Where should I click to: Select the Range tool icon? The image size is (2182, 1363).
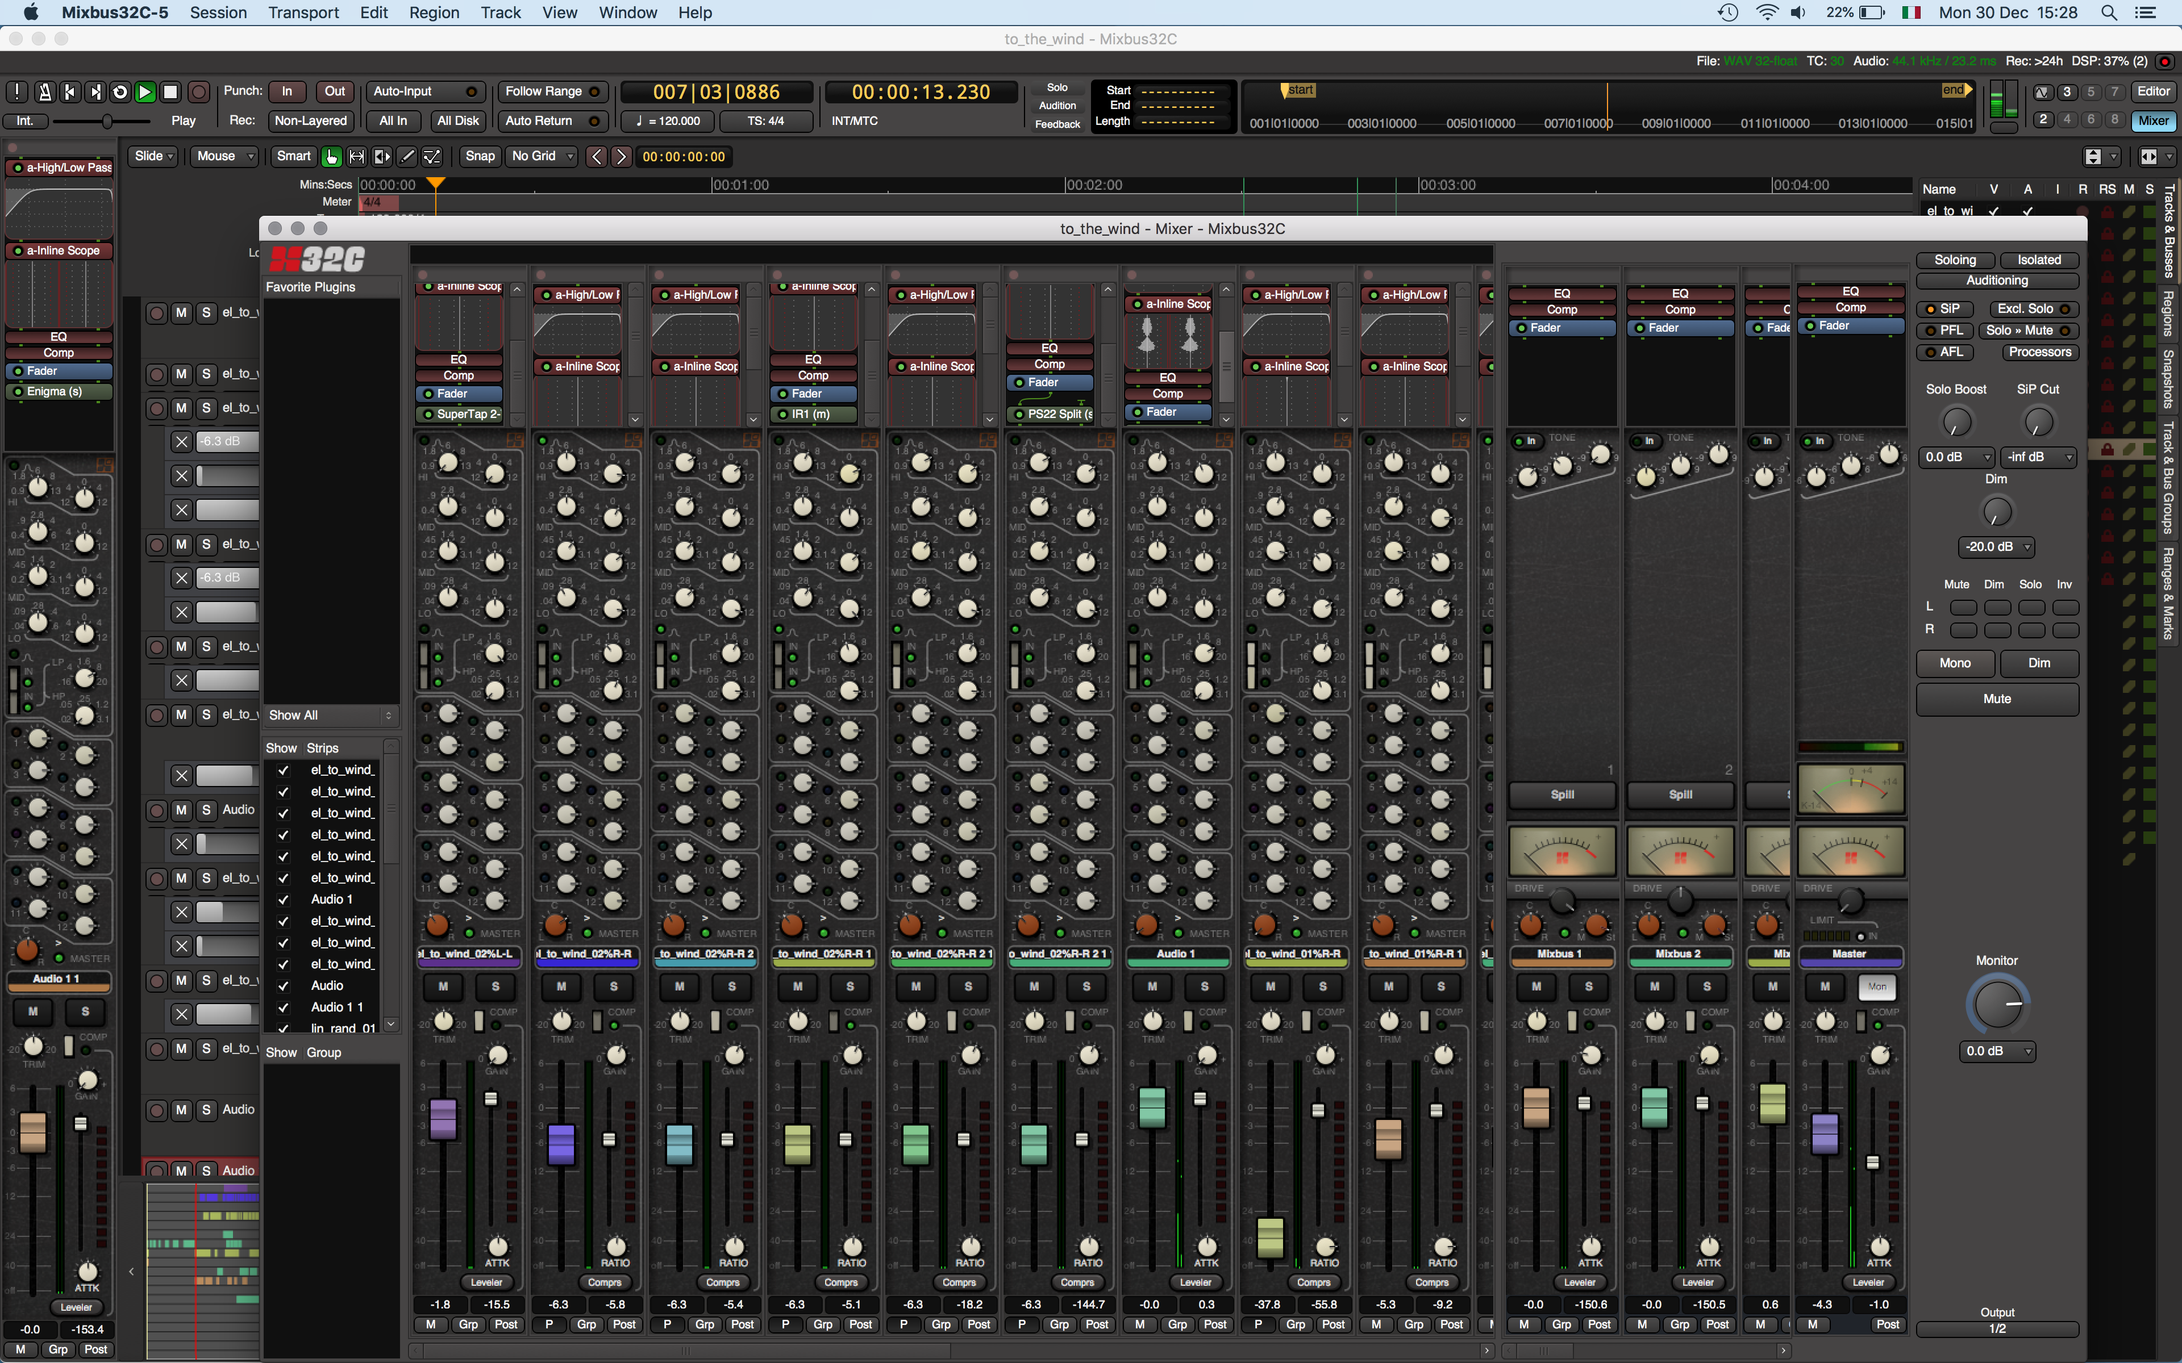[357, 157]
